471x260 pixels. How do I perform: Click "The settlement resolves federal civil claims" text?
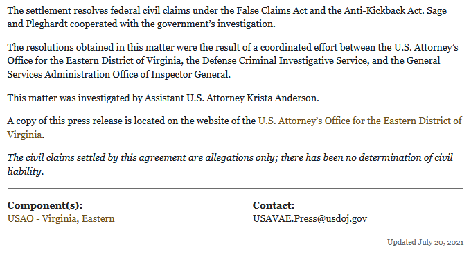[98, 10]
